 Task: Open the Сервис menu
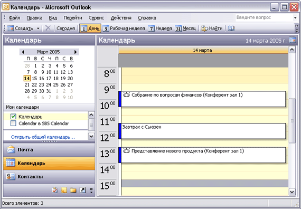coord(96,18)
